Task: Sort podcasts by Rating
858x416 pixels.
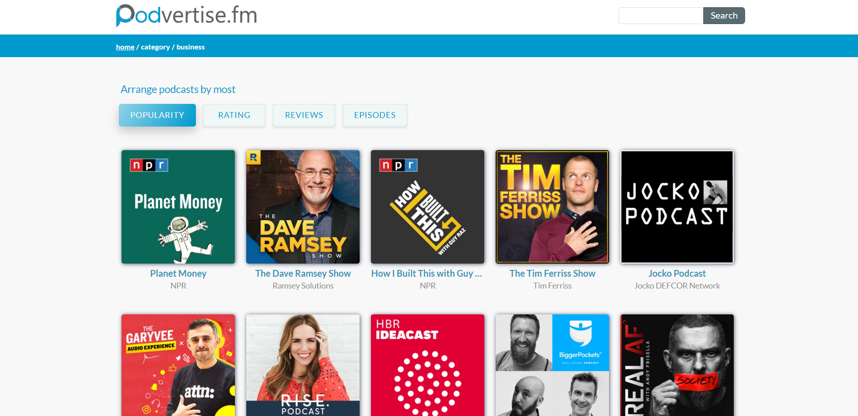Action: coord(234,115)
